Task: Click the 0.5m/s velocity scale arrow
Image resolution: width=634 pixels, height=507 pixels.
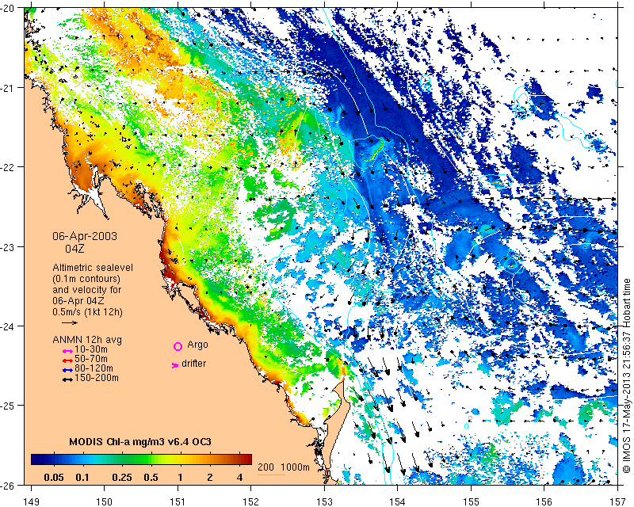Action: (x=70, y=322)
